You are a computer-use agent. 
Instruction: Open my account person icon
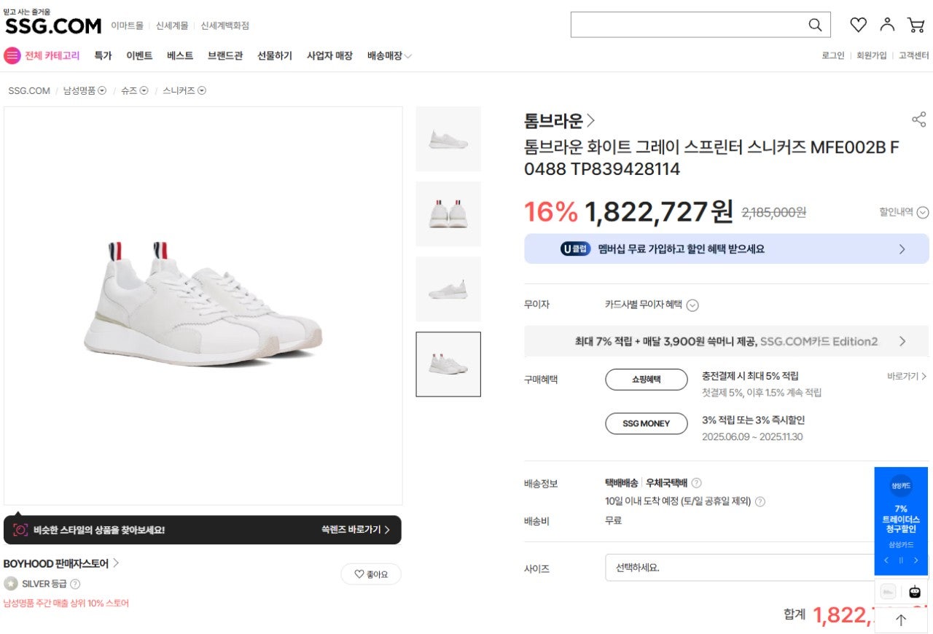tap(887, 24)
